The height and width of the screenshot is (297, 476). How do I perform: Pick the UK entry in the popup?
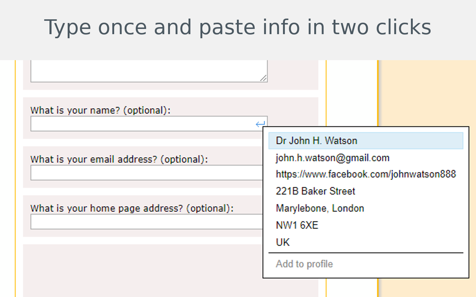coord(366,242)
